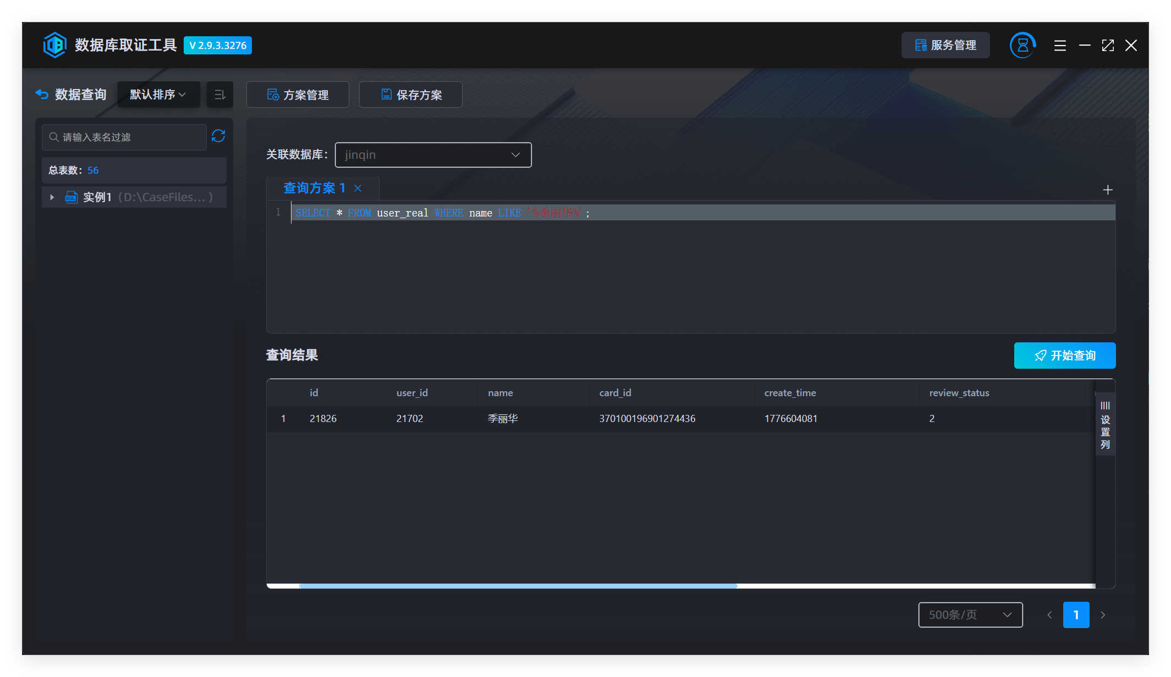
Task: Click 开始查询 to run the query
Action: tap(1065, 356)
